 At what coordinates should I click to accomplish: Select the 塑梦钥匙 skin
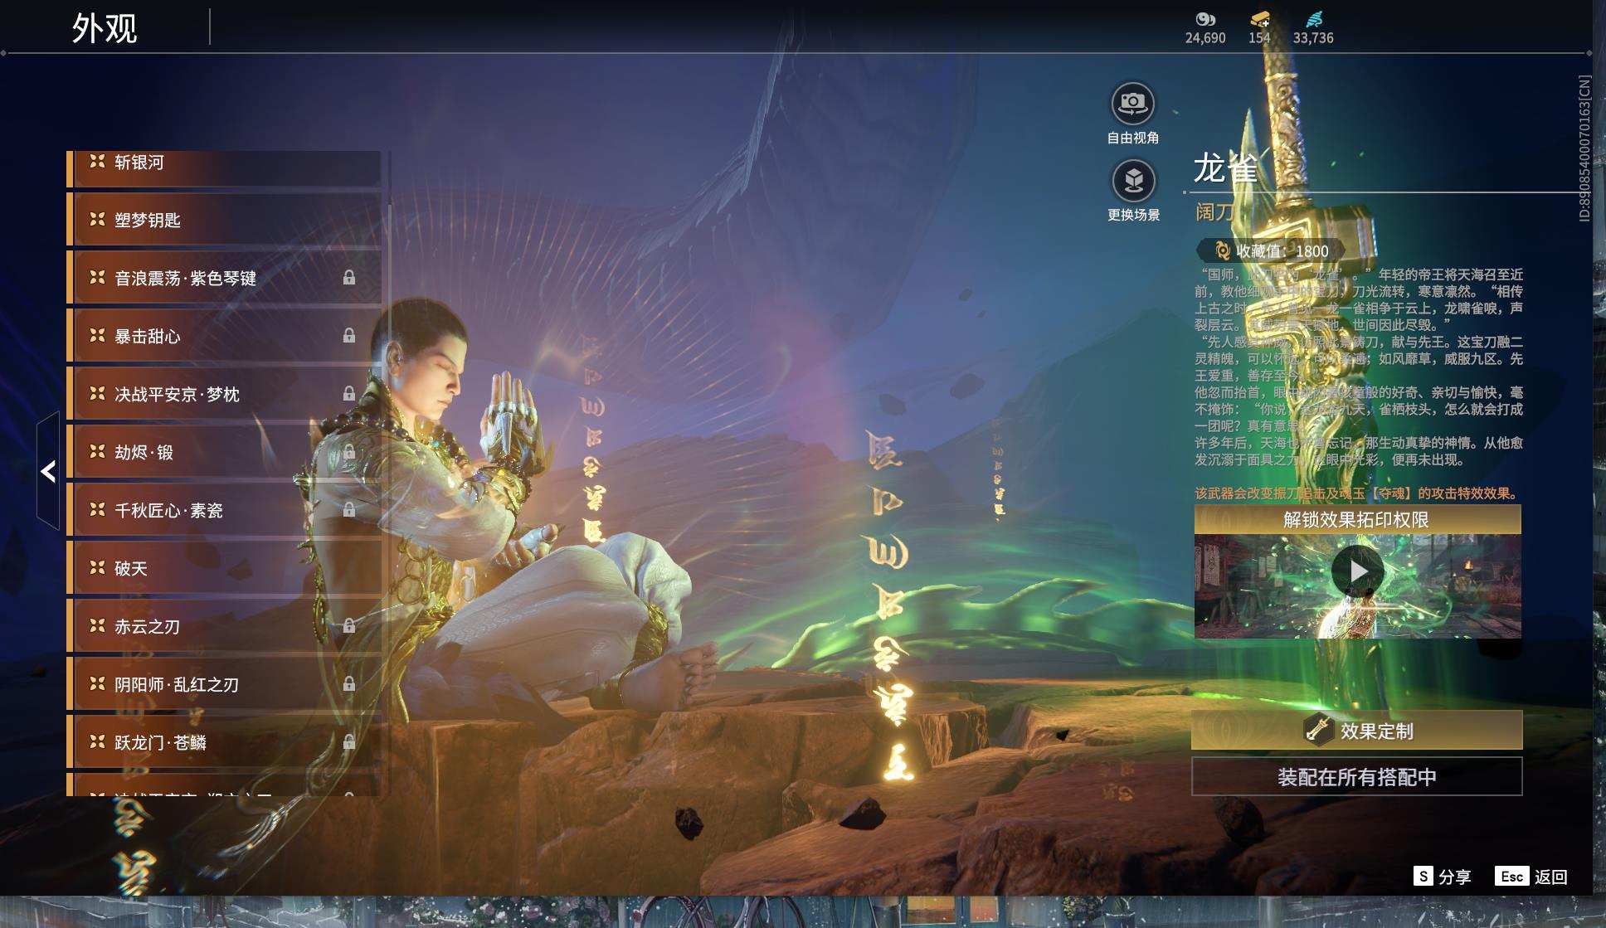point(224,220)
